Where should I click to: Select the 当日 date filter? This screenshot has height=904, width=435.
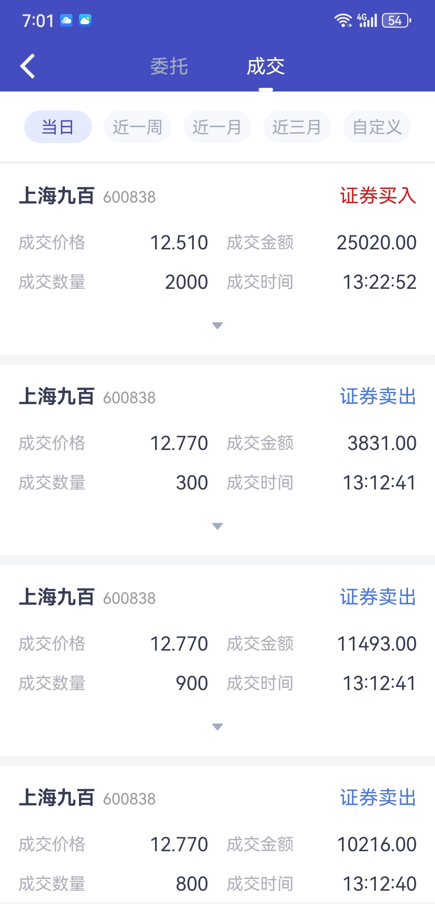[58, 127]
